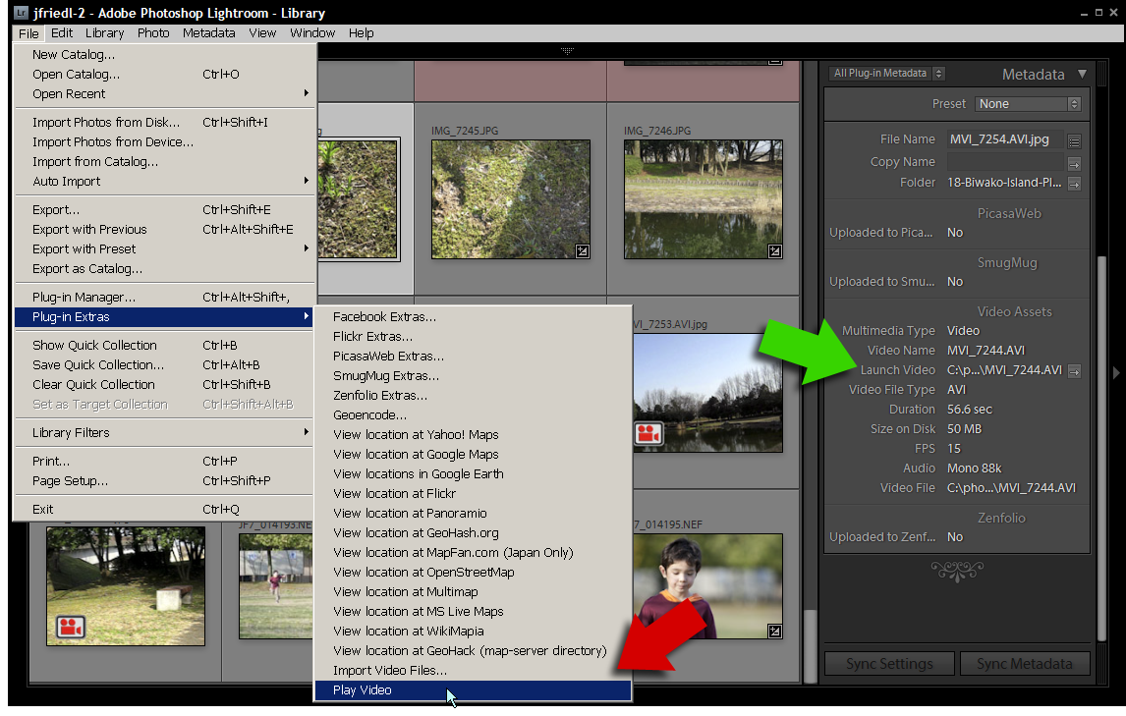
Task: Select Geoencode from the submenu
Action: click(x=474, y=415)
